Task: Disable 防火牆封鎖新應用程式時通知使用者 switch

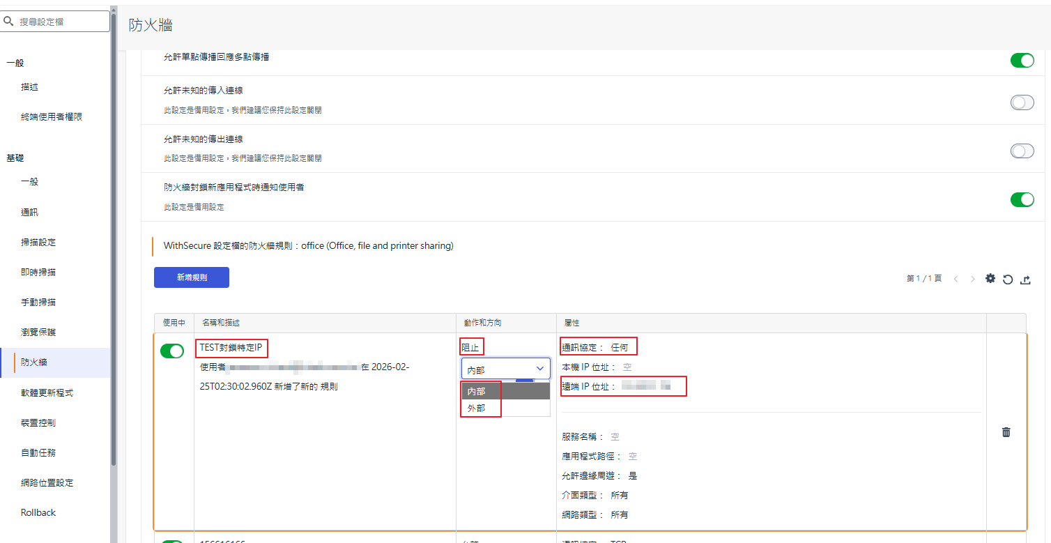Action: tap(1022, 200)
